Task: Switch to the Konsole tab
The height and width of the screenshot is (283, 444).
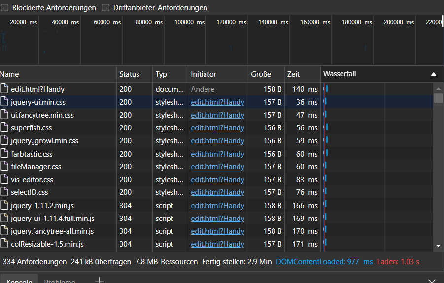Action: [x=19, y=281]
